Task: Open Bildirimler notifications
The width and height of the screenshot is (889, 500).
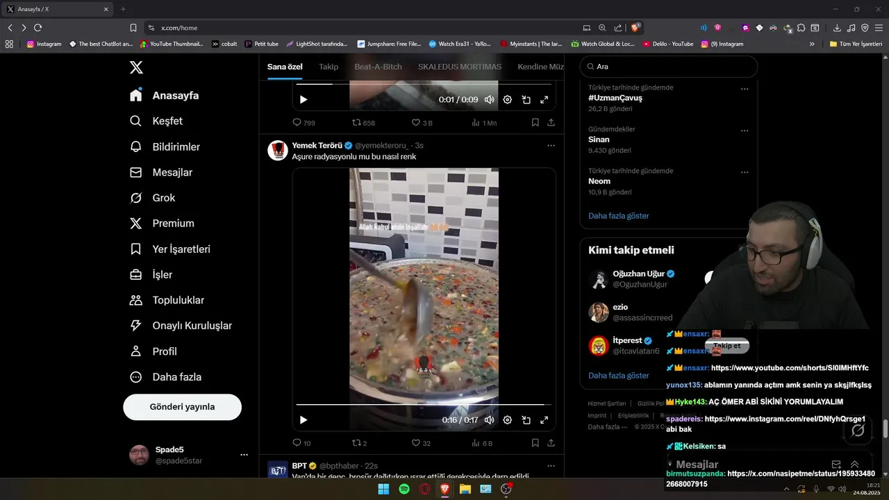Action: coord(165,147)
